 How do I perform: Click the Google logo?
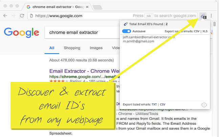(x=22, y=33)
